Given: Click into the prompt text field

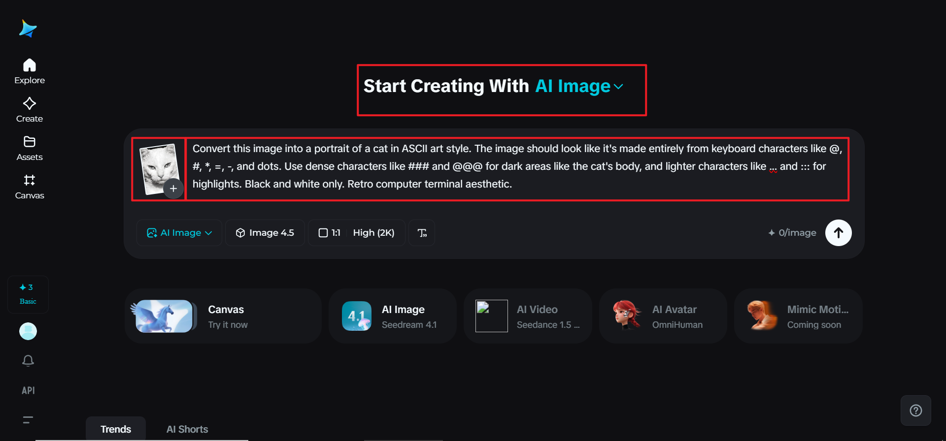Looking at the screenshot, I should [517, 166].
